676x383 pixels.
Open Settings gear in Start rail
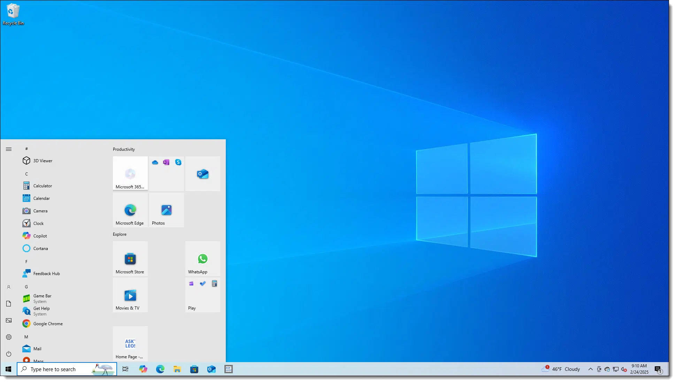[x=9, y=337]
